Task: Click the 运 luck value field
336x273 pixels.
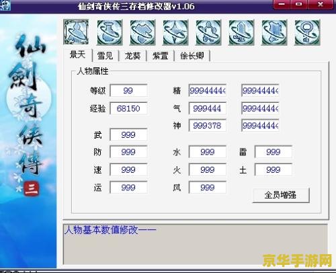Action: 128,188
